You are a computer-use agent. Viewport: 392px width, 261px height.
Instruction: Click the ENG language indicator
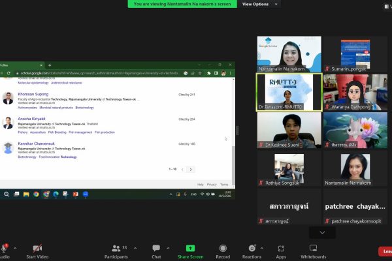194,194
